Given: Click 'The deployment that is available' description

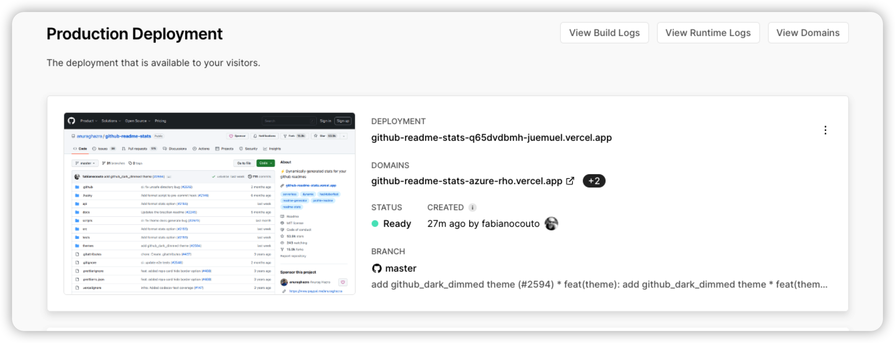Looking at the screenshot, I should (153, 63).
